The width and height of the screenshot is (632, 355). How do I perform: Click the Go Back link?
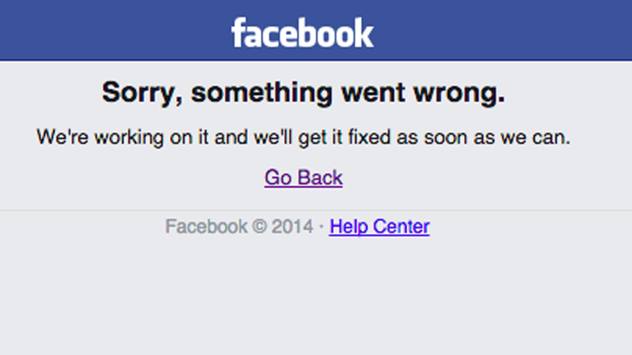[303, 177]
